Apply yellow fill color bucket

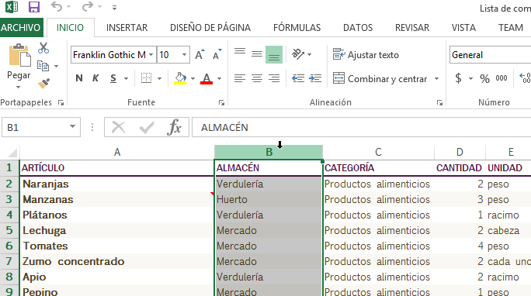coord(180,78)
